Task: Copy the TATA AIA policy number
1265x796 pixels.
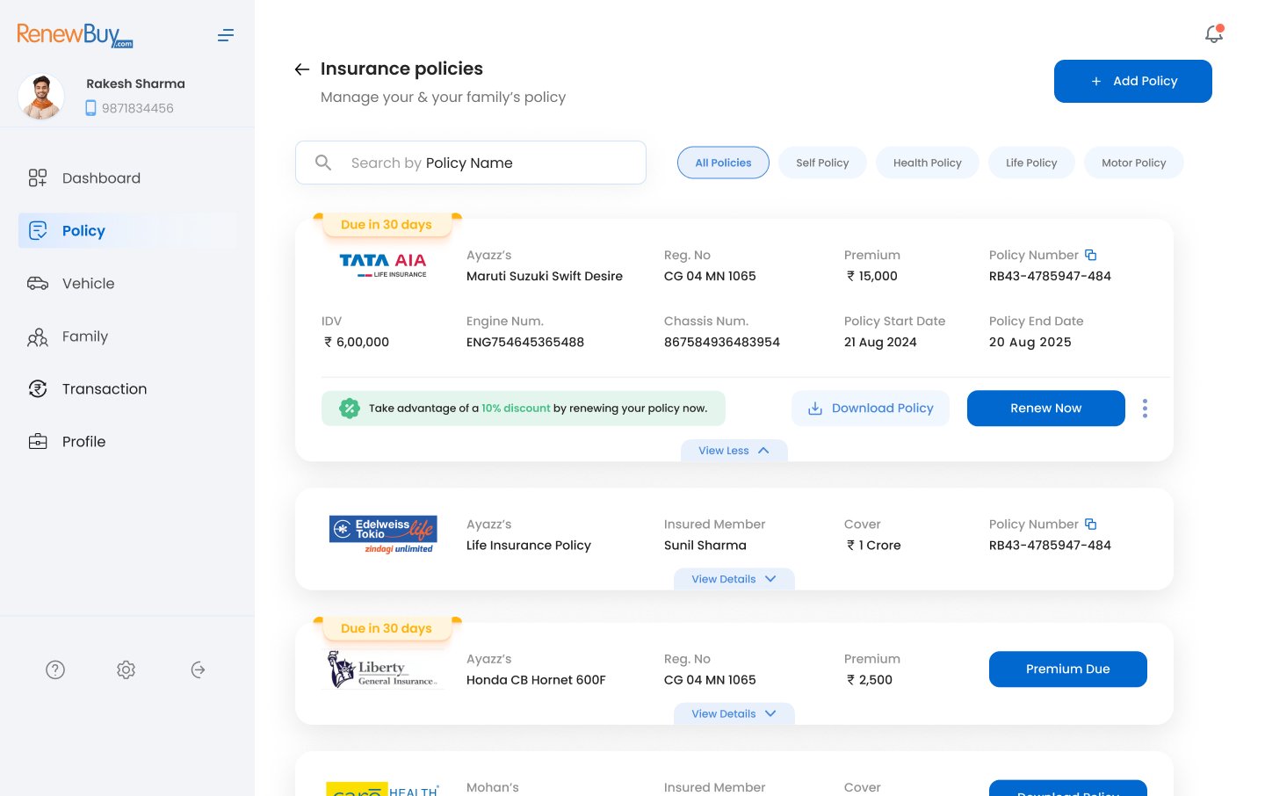Action: pyautogui.click(x=1091, y=255)
